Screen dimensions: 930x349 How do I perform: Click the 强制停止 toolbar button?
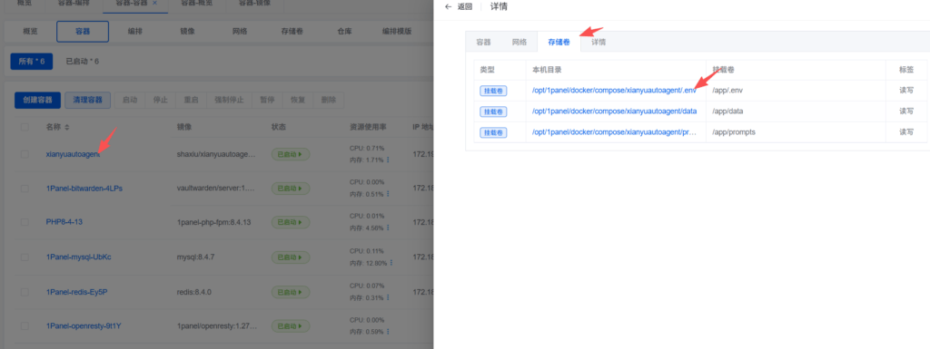coord(229,100)
